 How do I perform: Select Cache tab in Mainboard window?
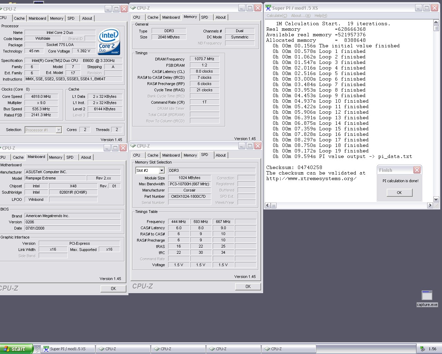pyautogui.click(x=18, y=157)
